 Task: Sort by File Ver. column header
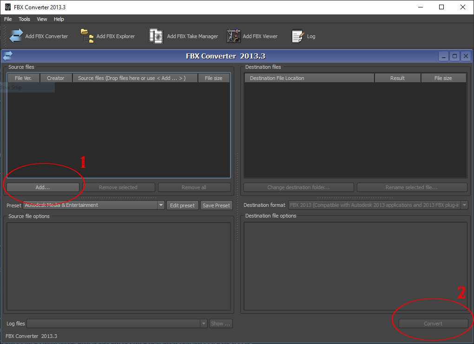pos(23,78)
